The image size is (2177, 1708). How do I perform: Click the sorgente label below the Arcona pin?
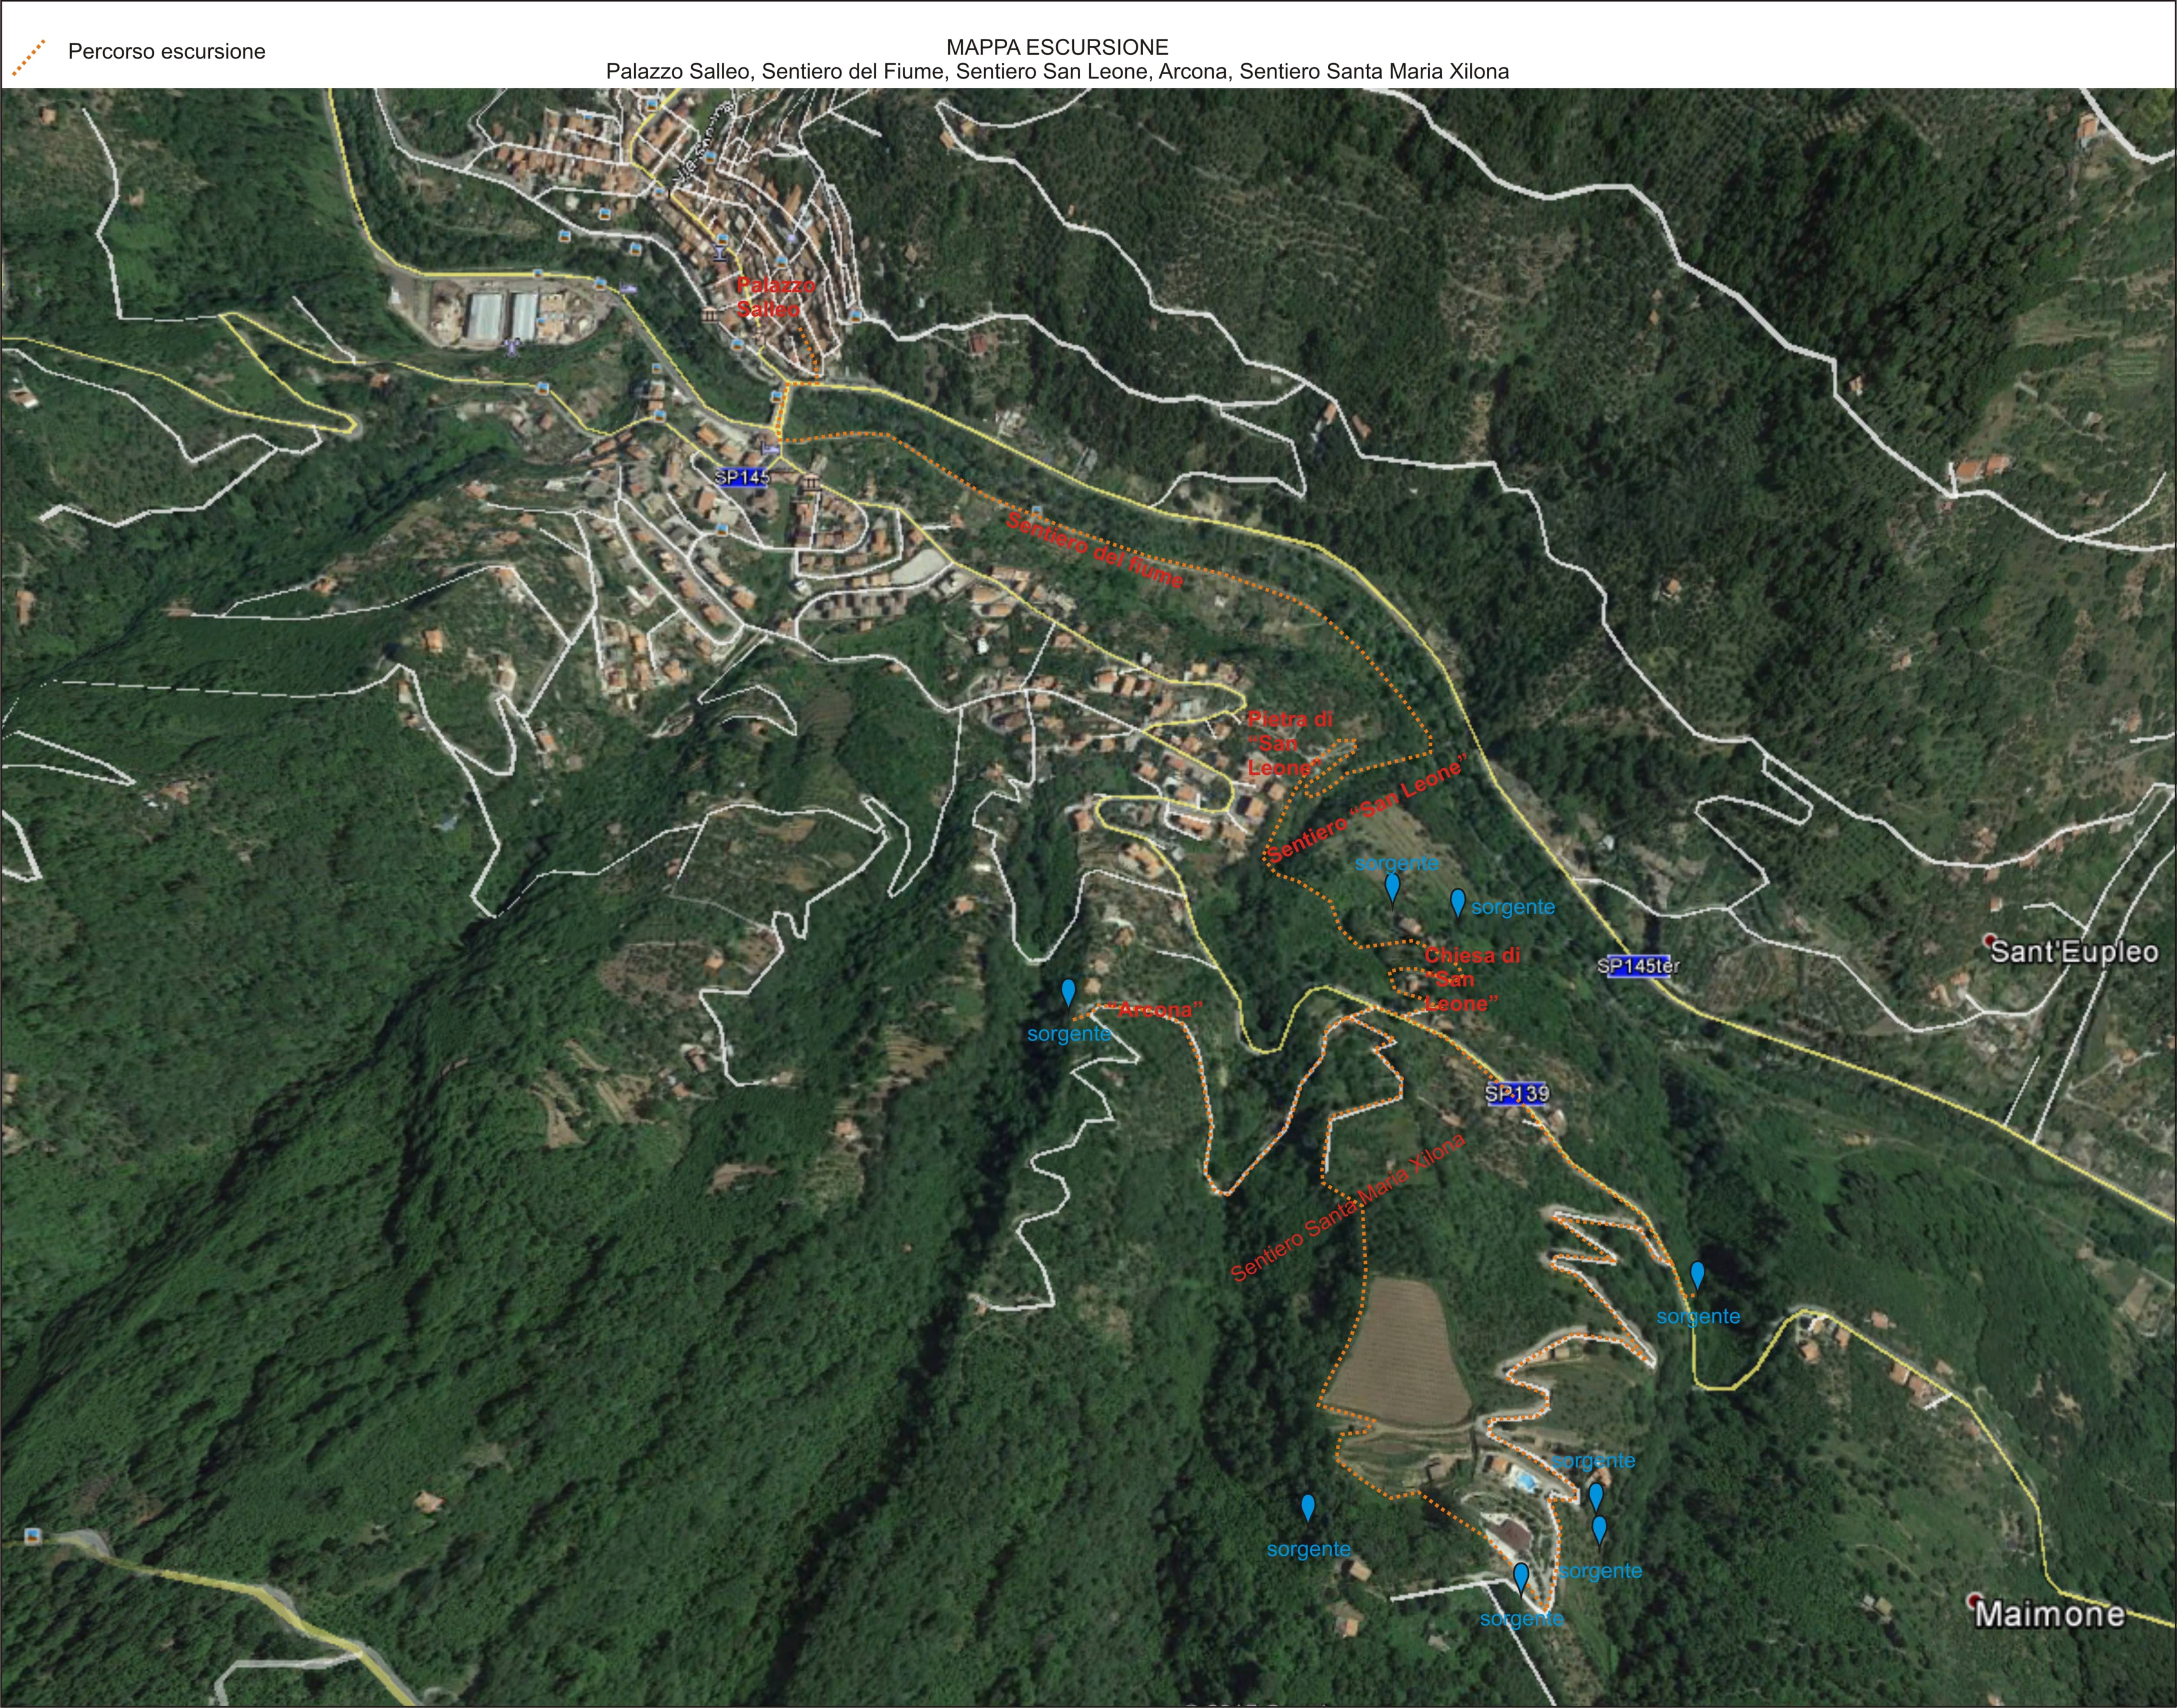1069,1034
